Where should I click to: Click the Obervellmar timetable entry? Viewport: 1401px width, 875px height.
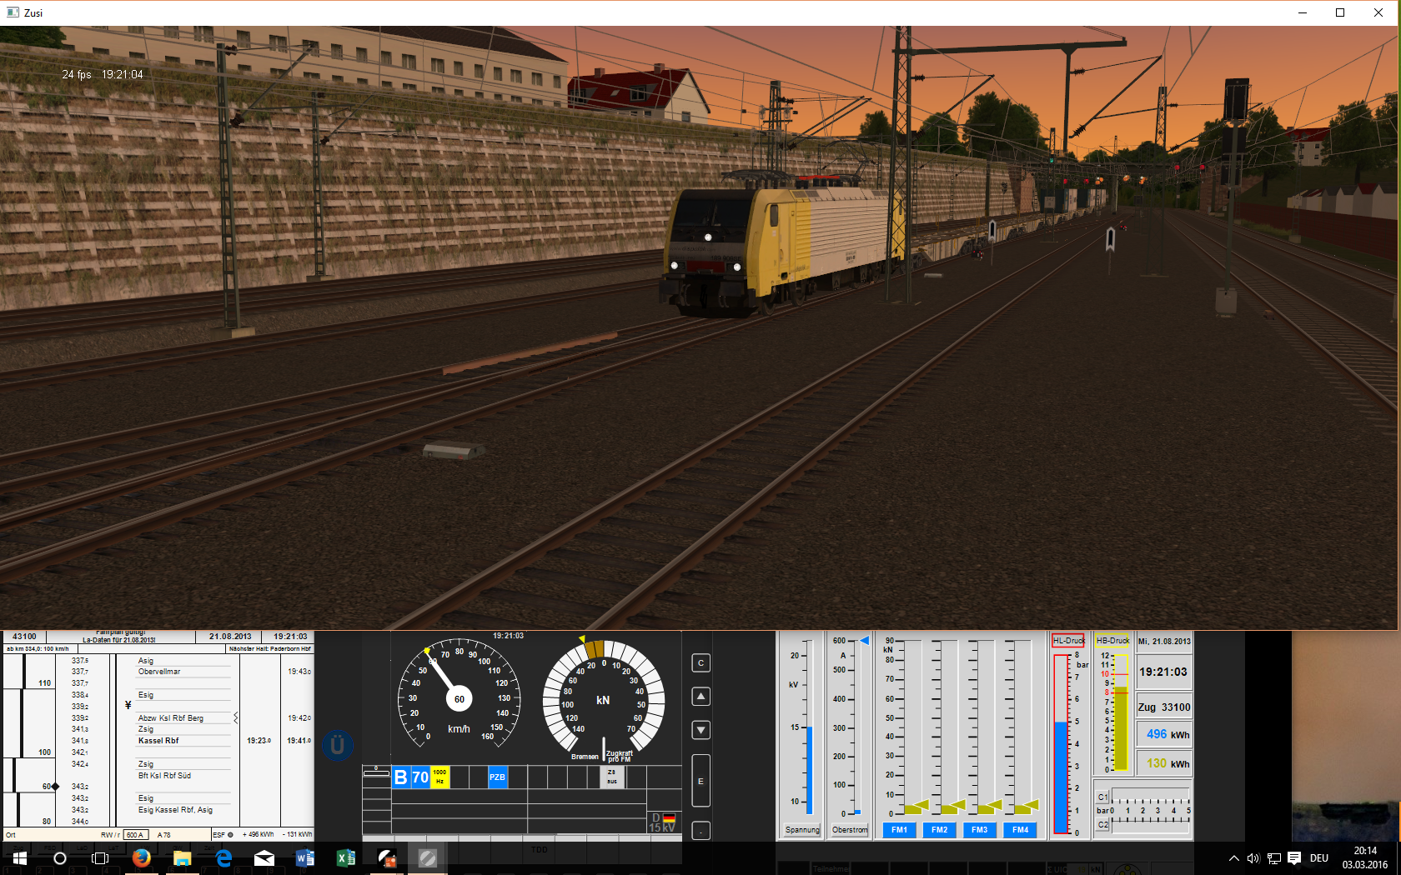(x=159, y=672)
